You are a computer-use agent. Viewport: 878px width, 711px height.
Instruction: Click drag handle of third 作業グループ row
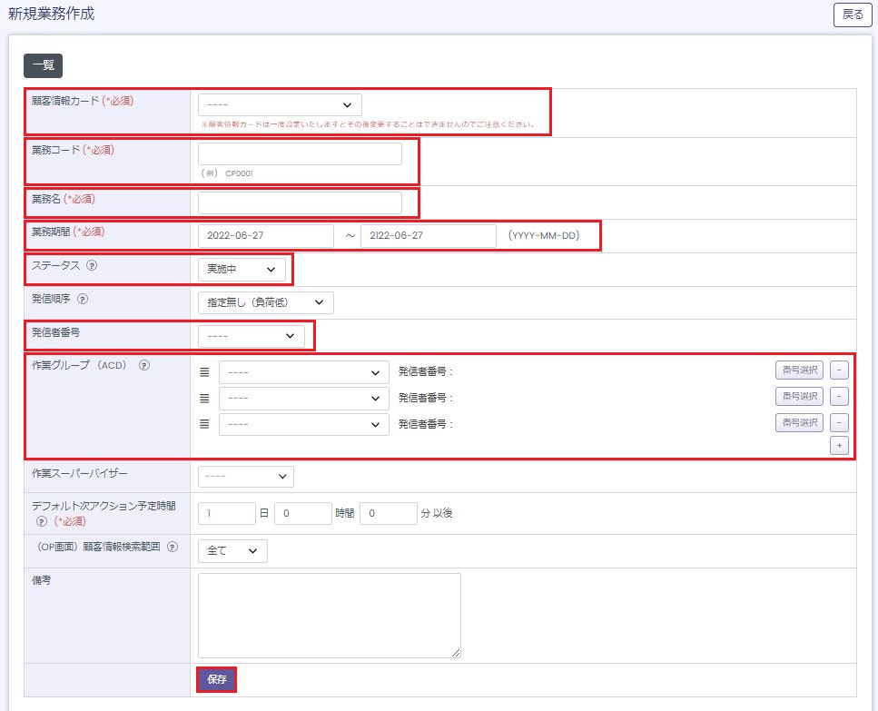pyautogui.click(x=204, y=424)
